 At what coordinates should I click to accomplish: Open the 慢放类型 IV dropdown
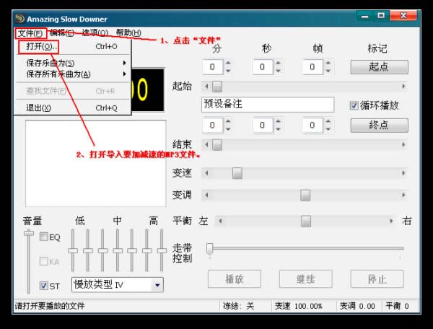pos(157,285)
